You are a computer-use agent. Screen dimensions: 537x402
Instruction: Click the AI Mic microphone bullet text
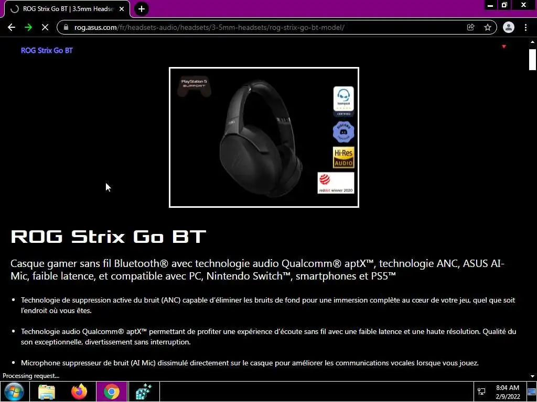[x=250, y=363]
